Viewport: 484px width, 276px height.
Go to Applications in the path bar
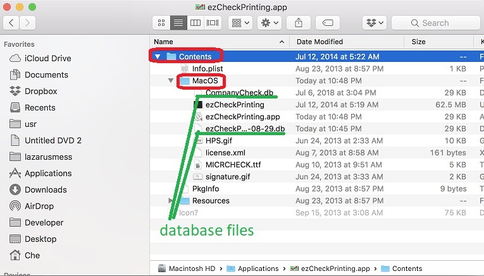click(258, 268)
